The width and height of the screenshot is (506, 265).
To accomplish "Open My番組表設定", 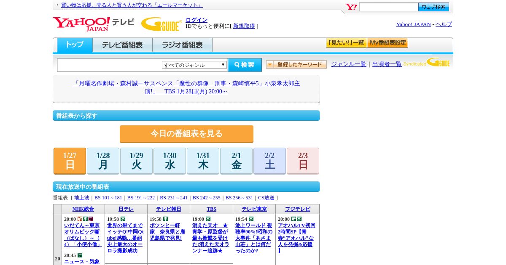I will point(388,43).
